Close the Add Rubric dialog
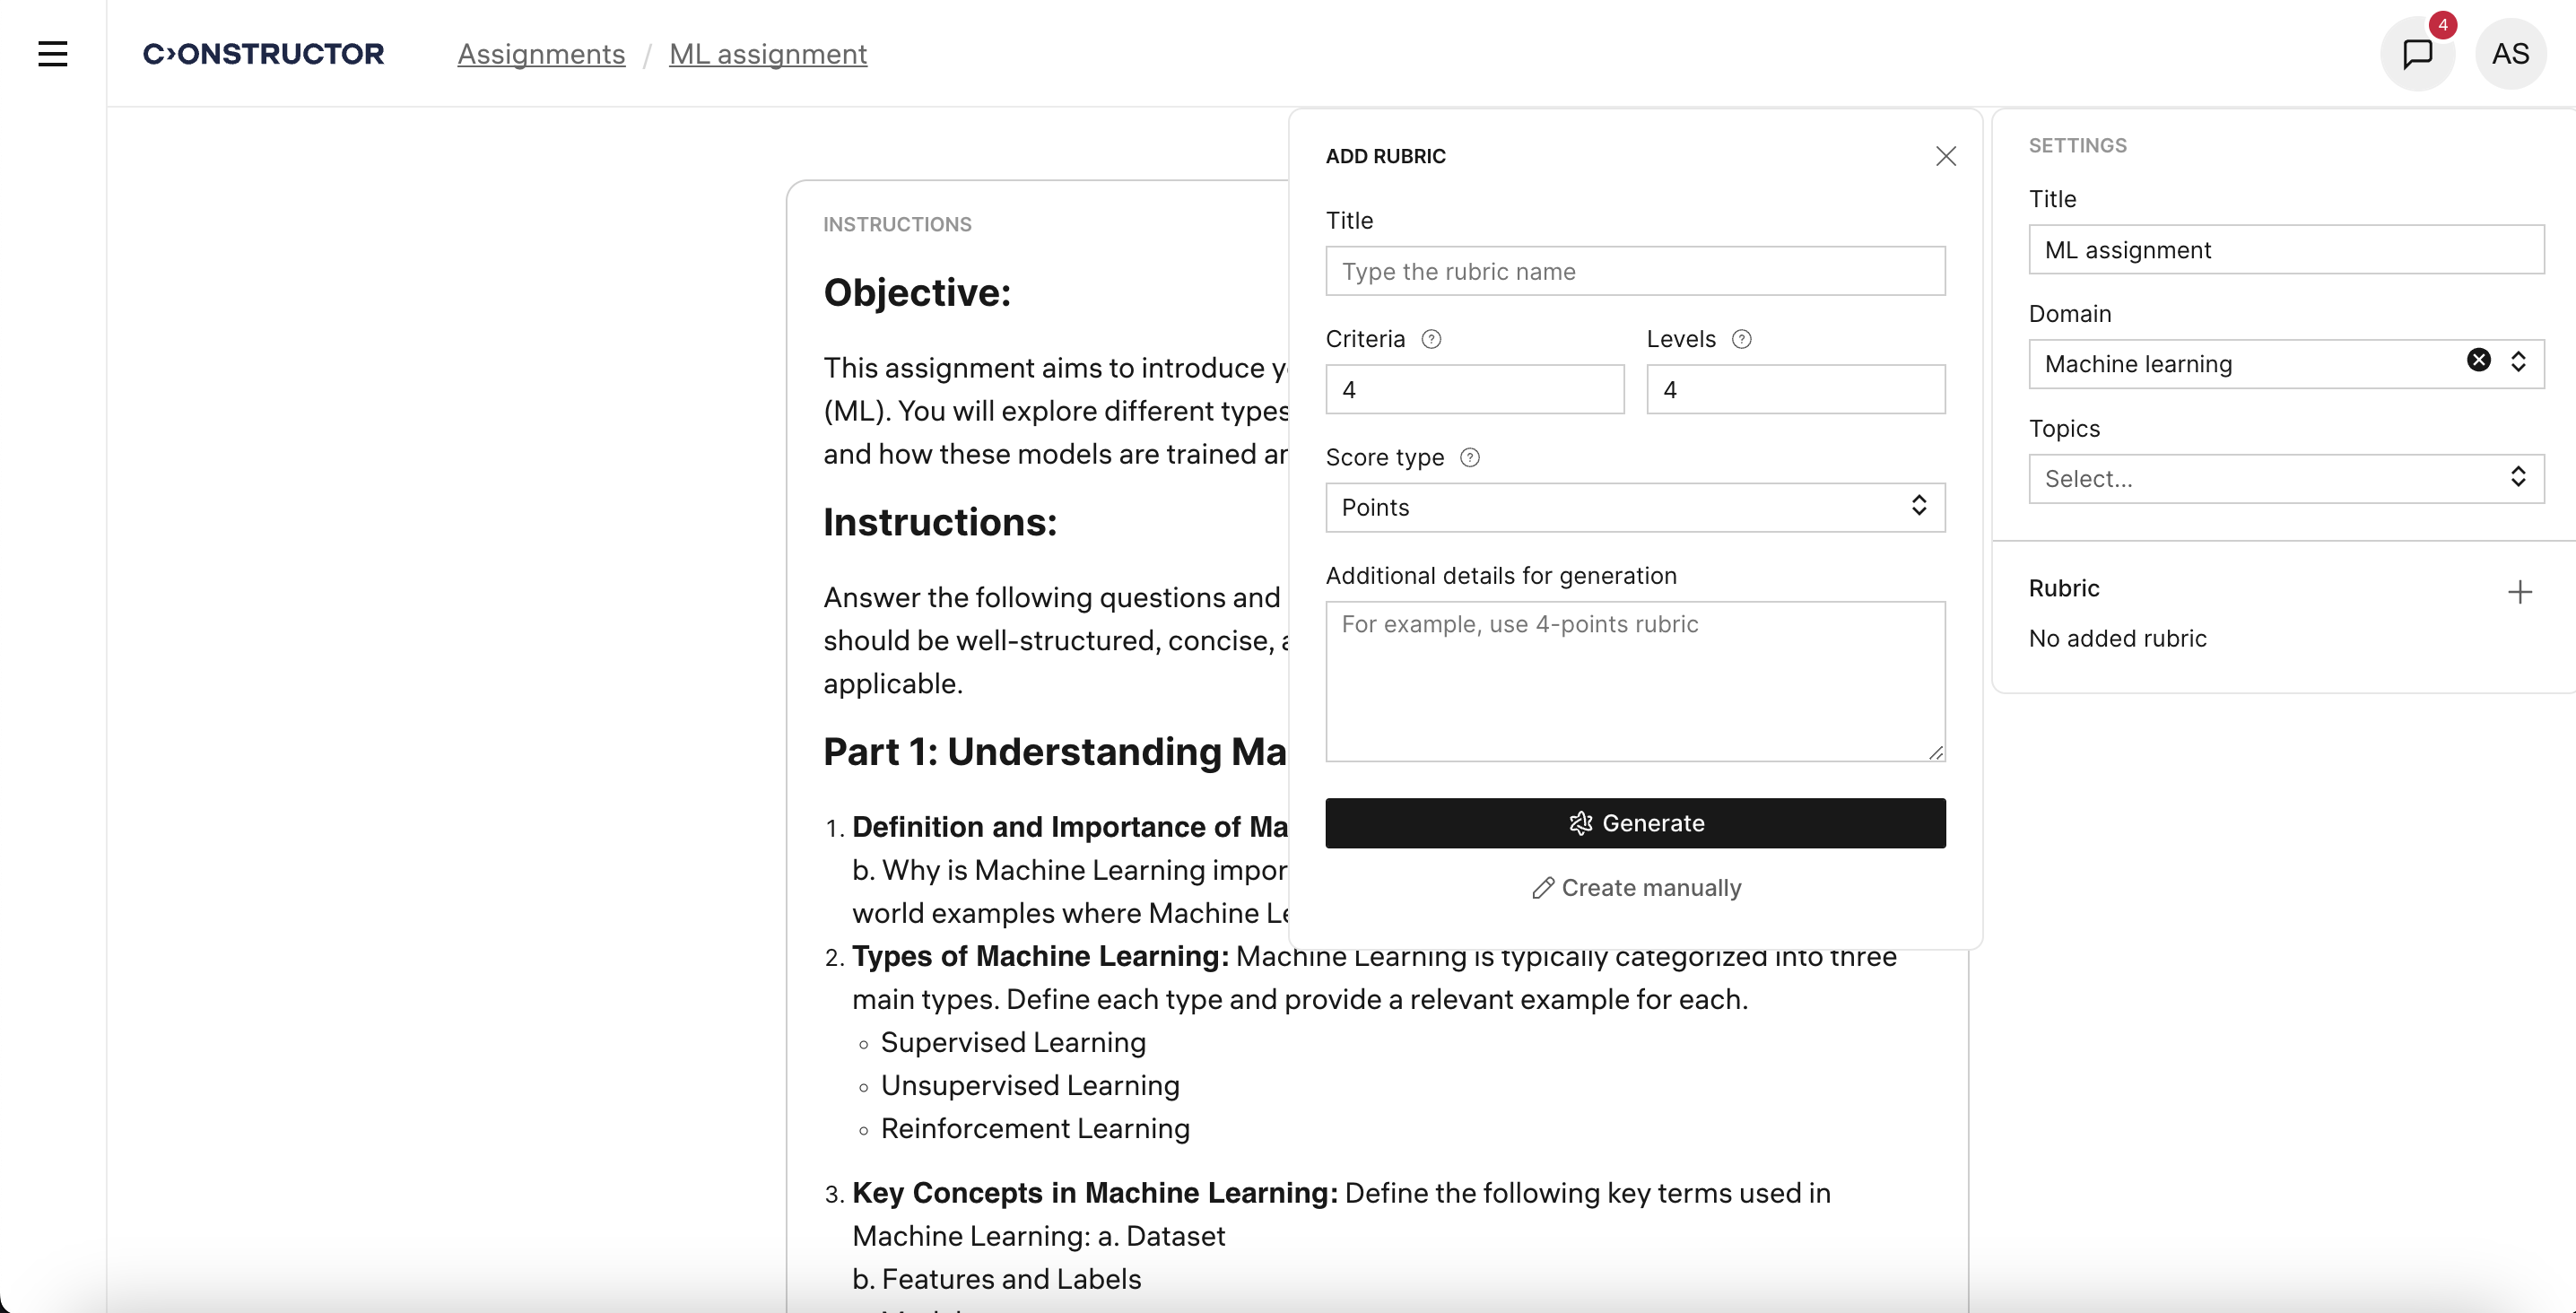Image resolution: width=2576 pixels, height=1313 pixels. (x=1946, y=156)
